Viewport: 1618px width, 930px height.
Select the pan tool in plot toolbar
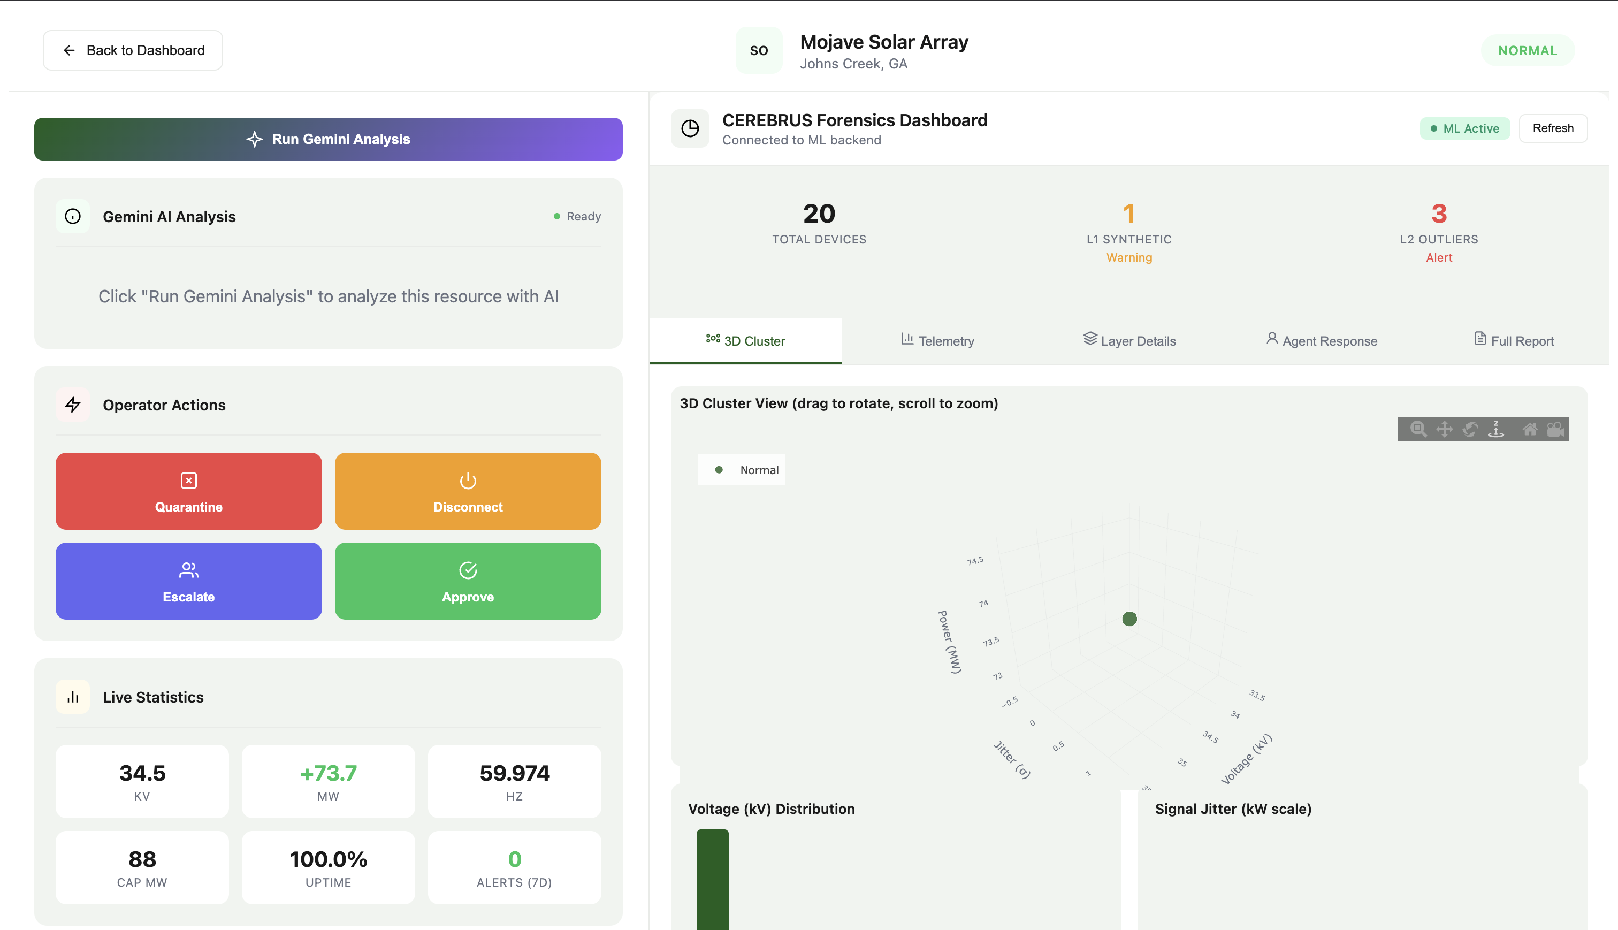tap(1444, 429)
